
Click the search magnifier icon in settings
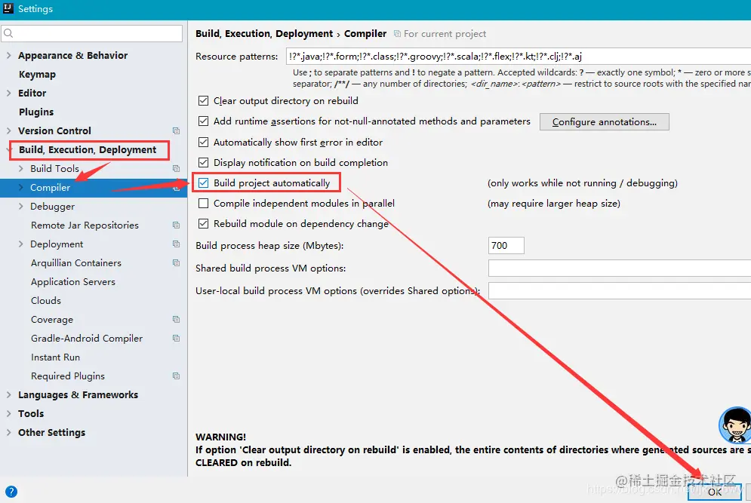[x=8, y=33]
